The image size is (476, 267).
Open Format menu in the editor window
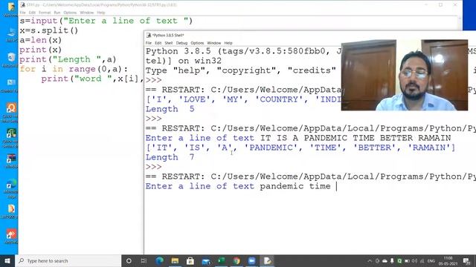coord(45,13)
